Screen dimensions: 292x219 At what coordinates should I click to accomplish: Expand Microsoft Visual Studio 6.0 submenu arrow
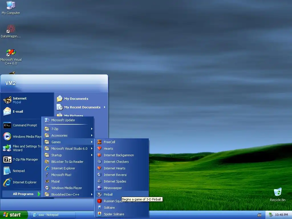[92, 149]
